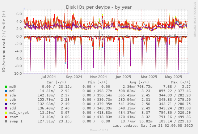Click sdb min value 0.00 / 330.73m
Viewport: 198px width, 134px height.
[97, 100]
